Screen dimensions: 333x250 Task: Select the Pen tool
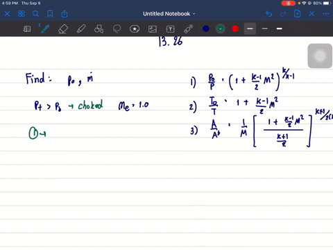point(44,28)
